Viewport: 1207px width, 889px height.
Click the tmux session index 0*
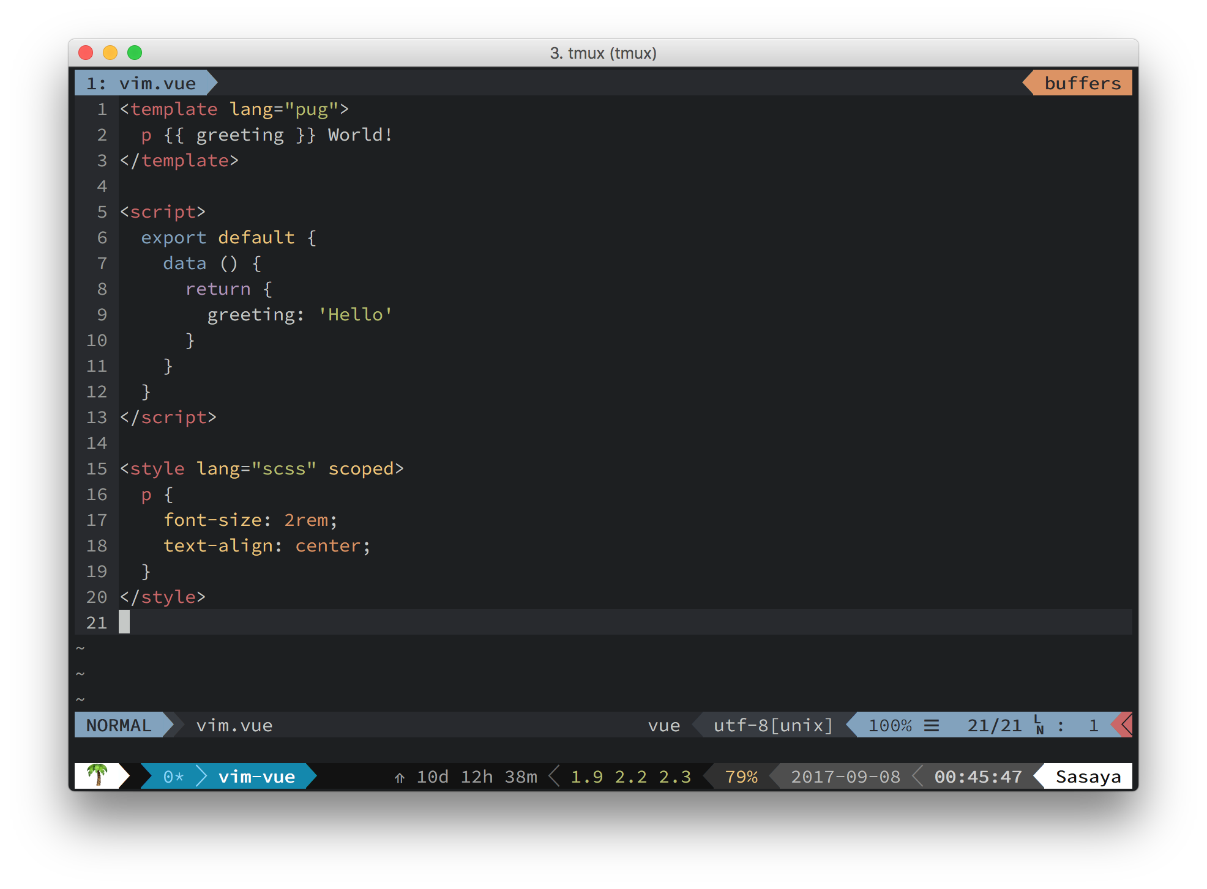pos(173,776)
